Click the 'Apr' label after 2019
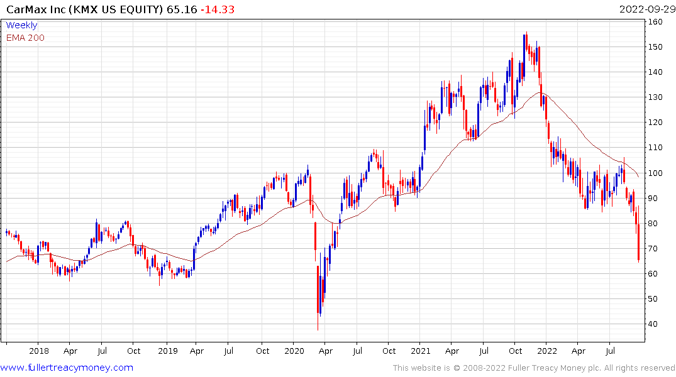676x377 pixels. (197, 351)
